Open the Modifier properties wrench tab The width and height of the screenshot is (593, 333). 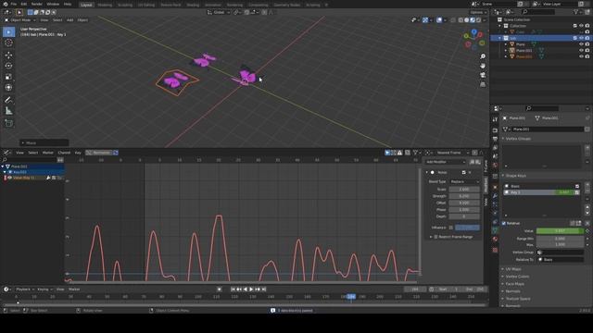click(495, 196)
